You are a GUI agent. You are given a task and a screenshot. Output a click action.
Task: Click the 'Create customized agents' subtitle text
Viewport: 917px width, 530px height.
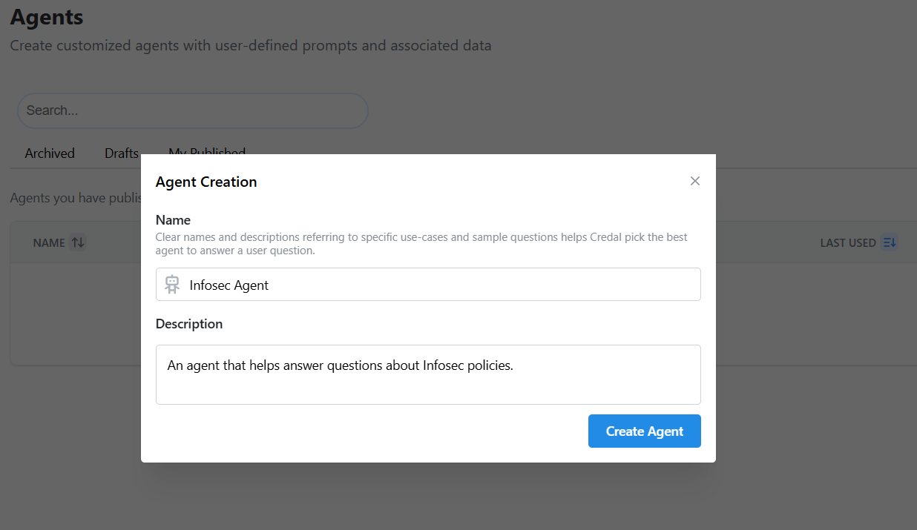pos(251,45)
